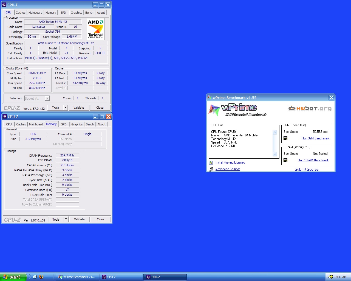Open the About tab in top CPU-Z
Image resolution: width=351 pixels, height=281 pixels.
point(101,13)
